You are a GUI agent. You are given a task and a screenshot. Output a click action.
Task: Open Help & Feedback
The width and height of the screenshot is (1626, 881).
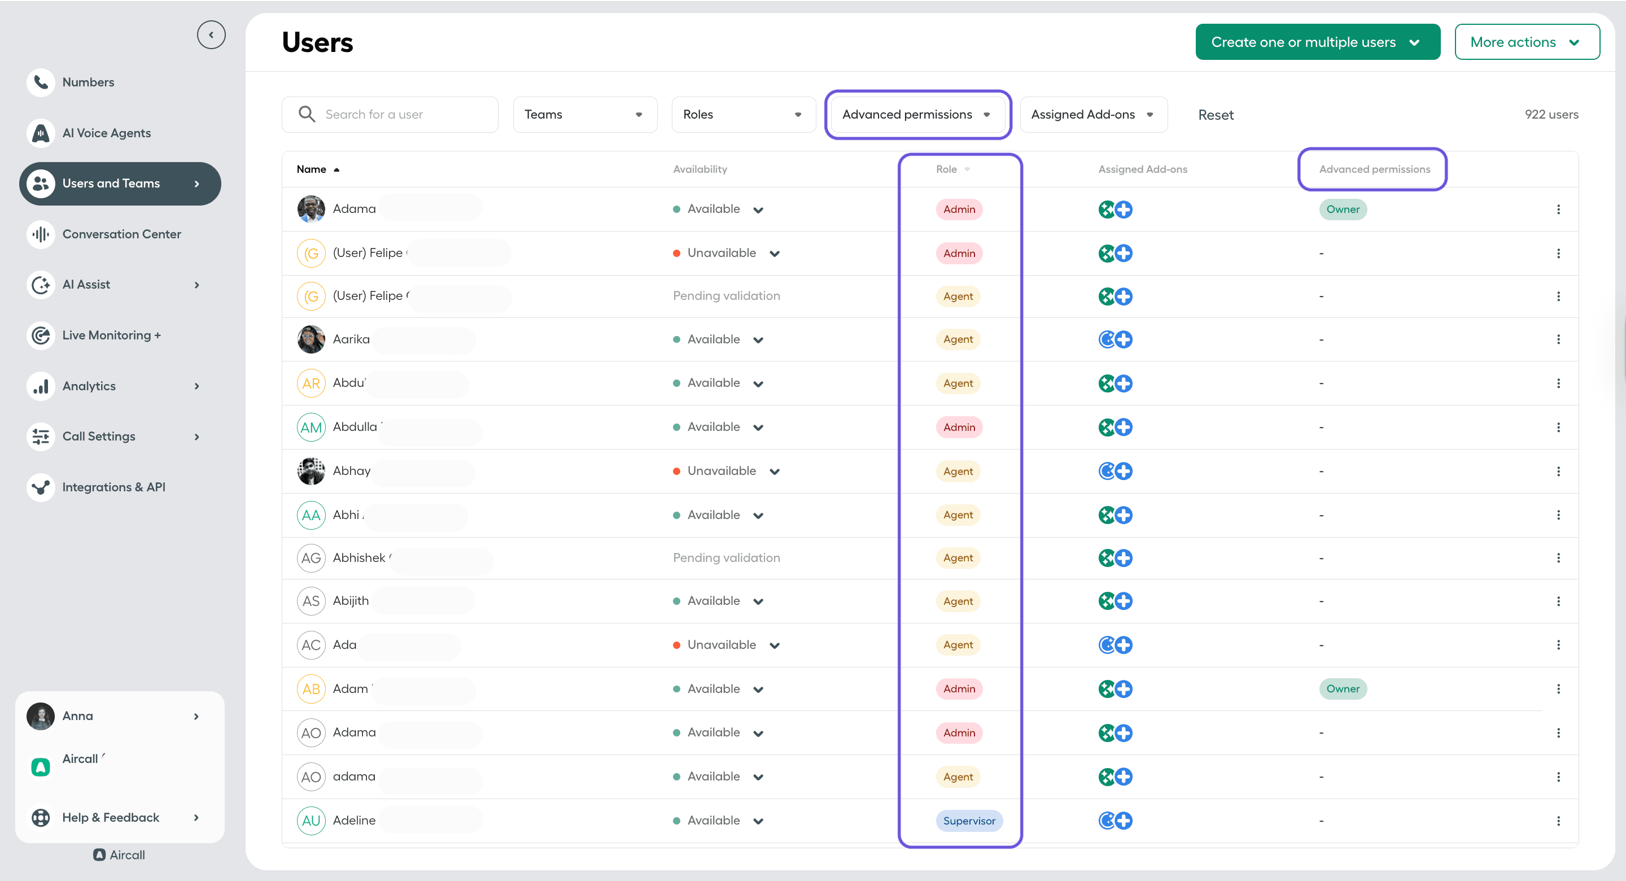pos(111,817)
